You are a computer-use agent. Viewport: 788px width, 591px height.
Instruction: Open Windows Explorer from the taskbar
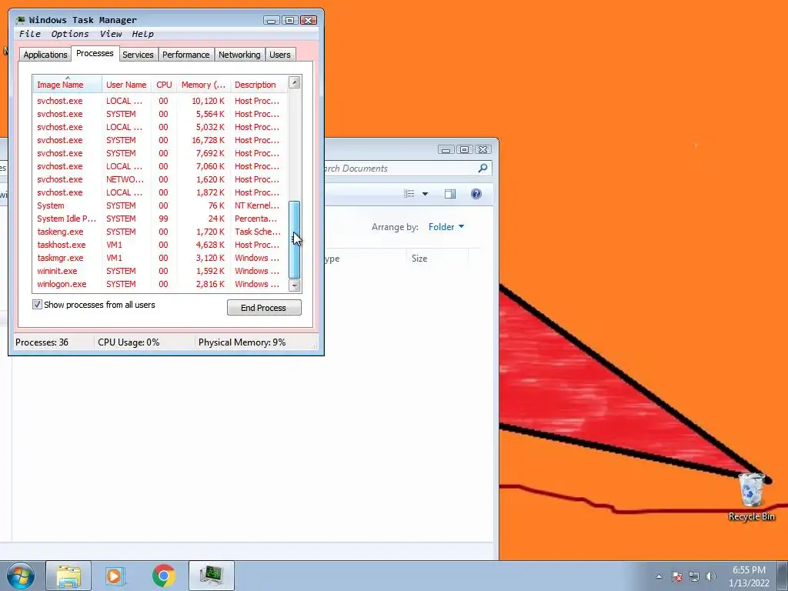pyautogui.click(x=68, y=576)
